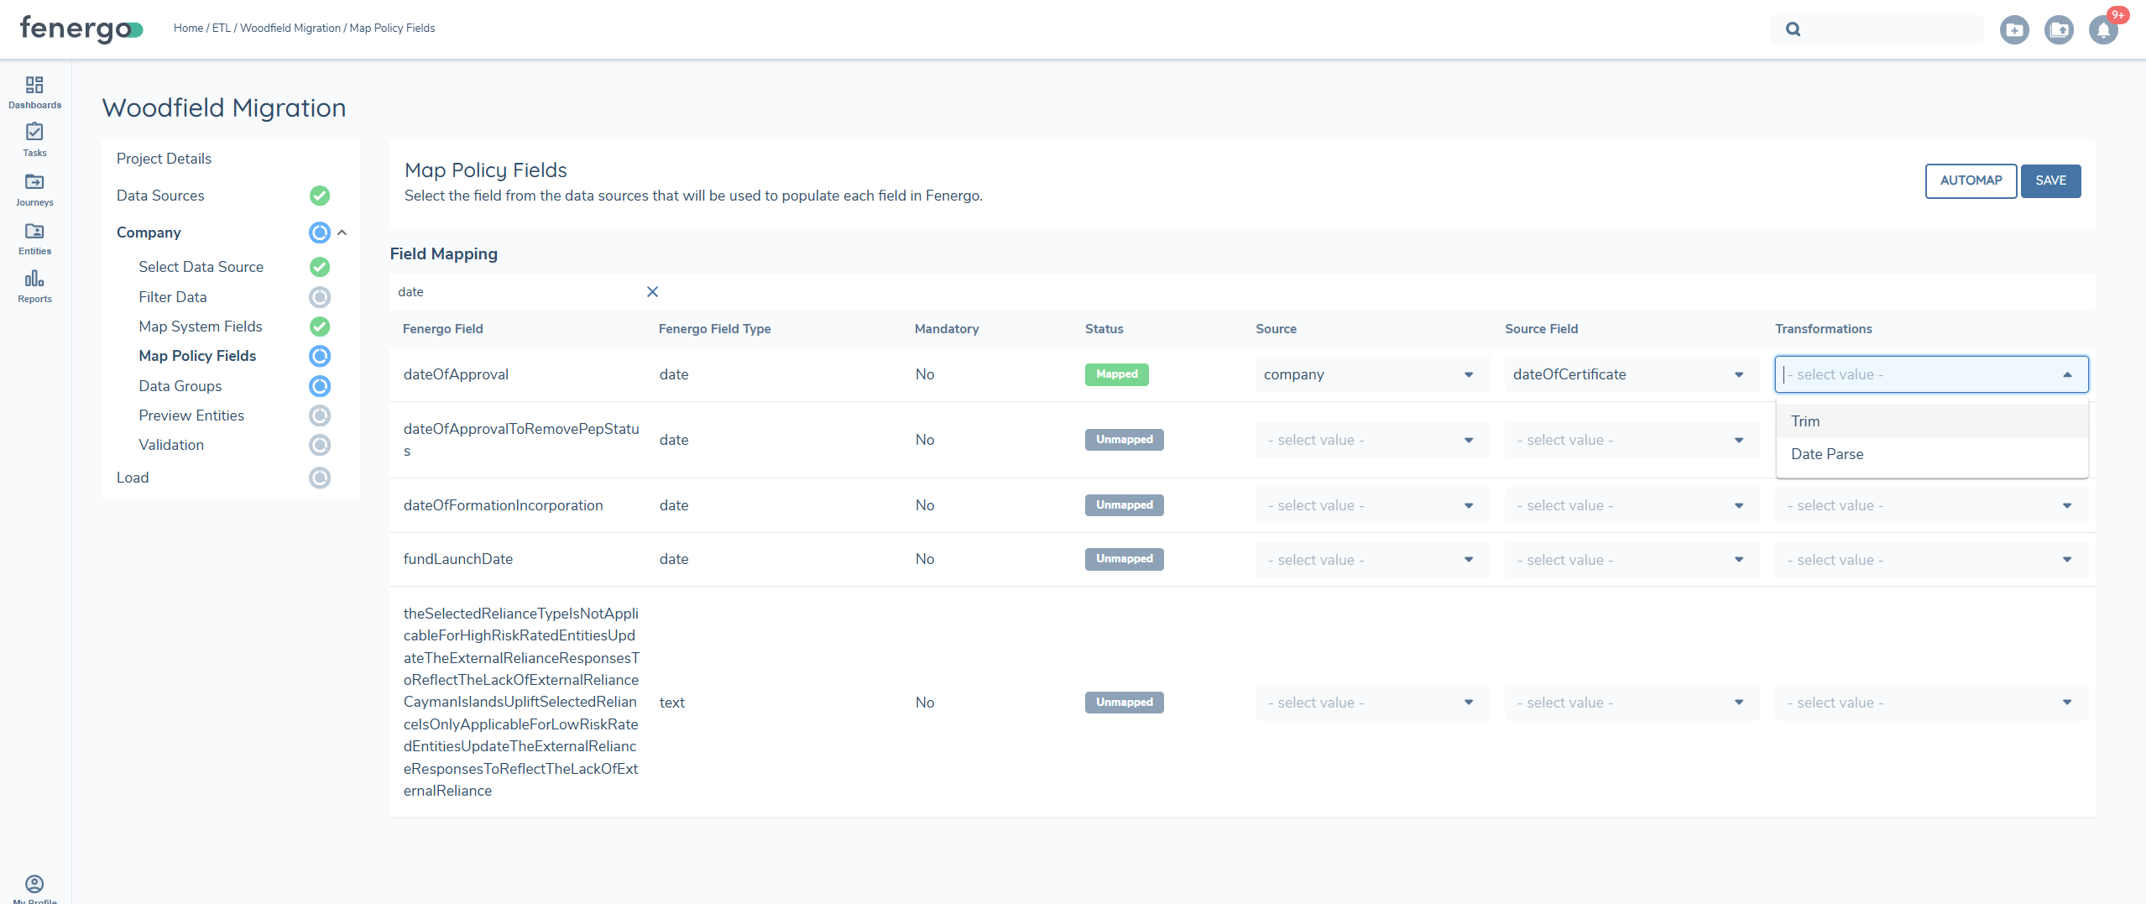Screen dimensions: 2146x904
Task: Click the AUTOMAP button
Action: pyautogui.click(x=1971, y=180)
